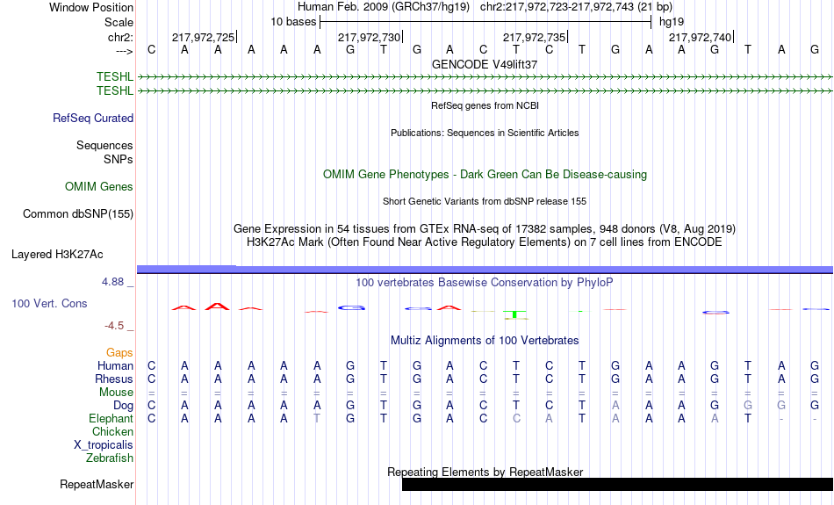Image resolution: width=834 pixels, height=505 pixels.
Task: Click the chr2:217,972,723-217,972,743 (21 bp) position text
Action: 576,7
